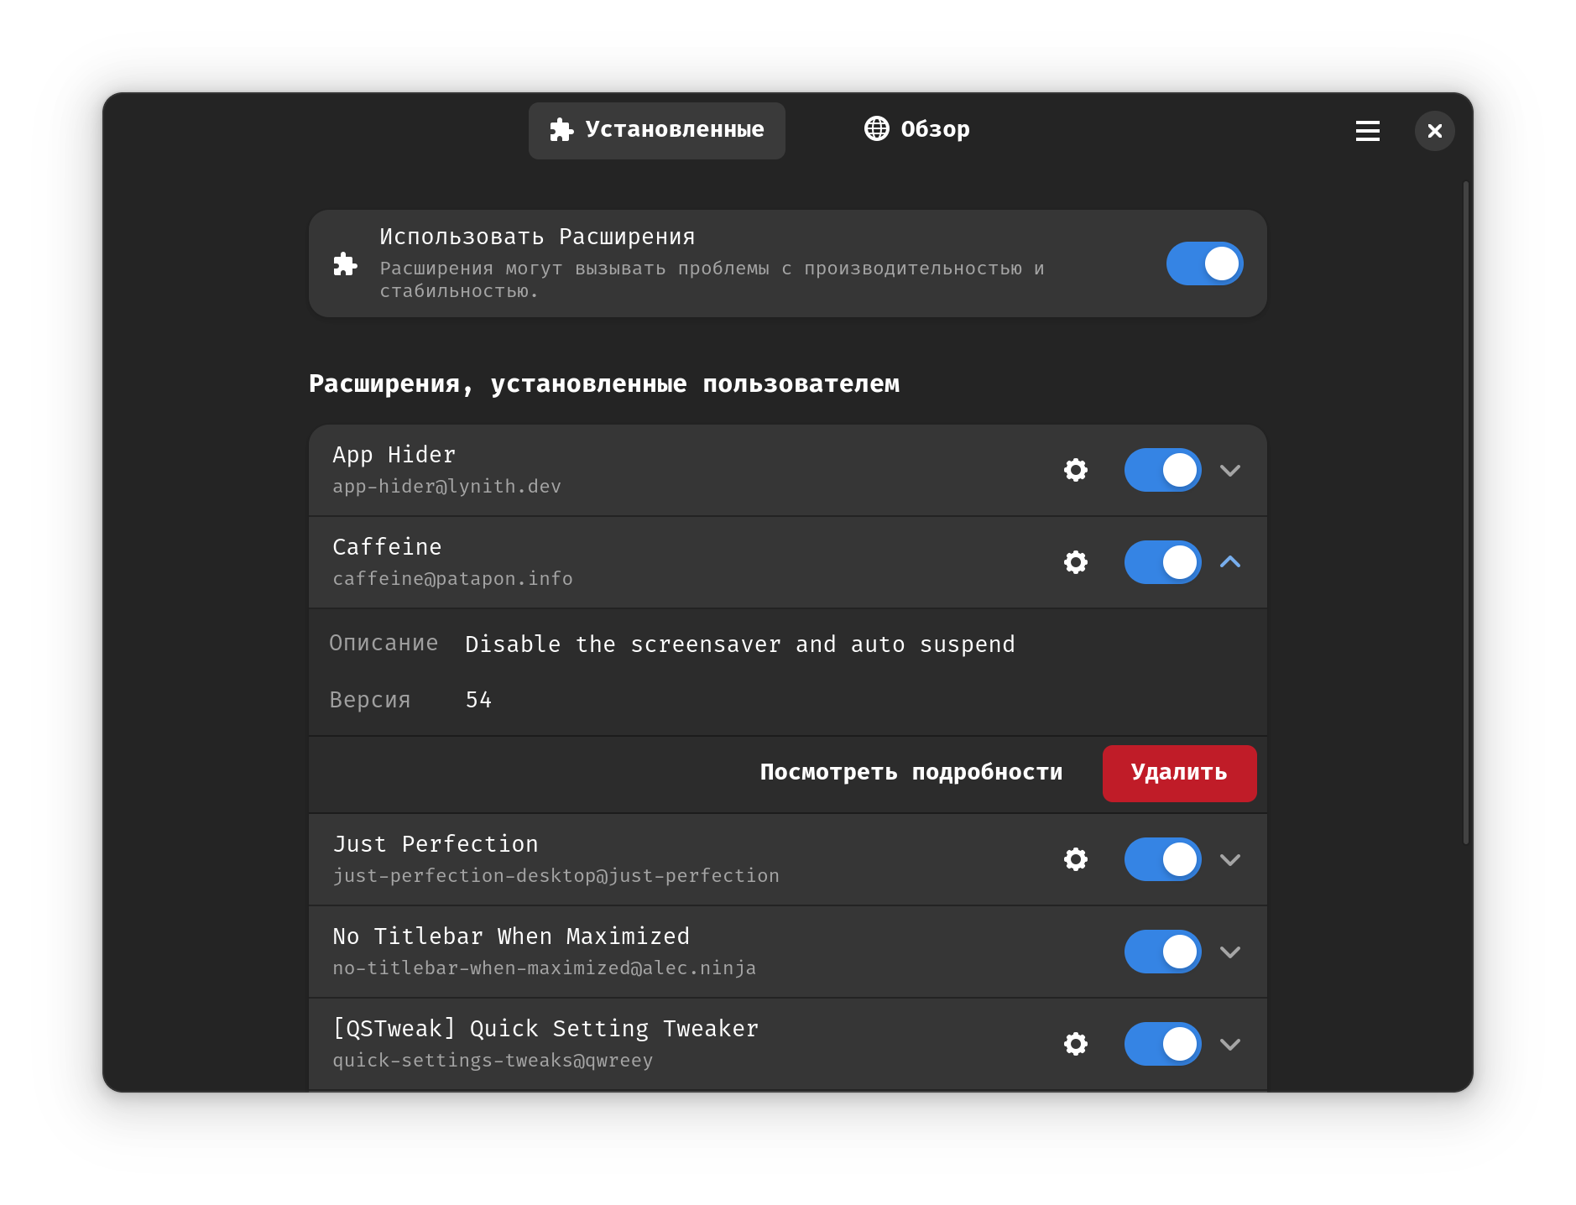Screen dimensions: 1576x1205
Task: Click the puzzle icon beside Использовать Расширения
Action: [x=345, y=264]
